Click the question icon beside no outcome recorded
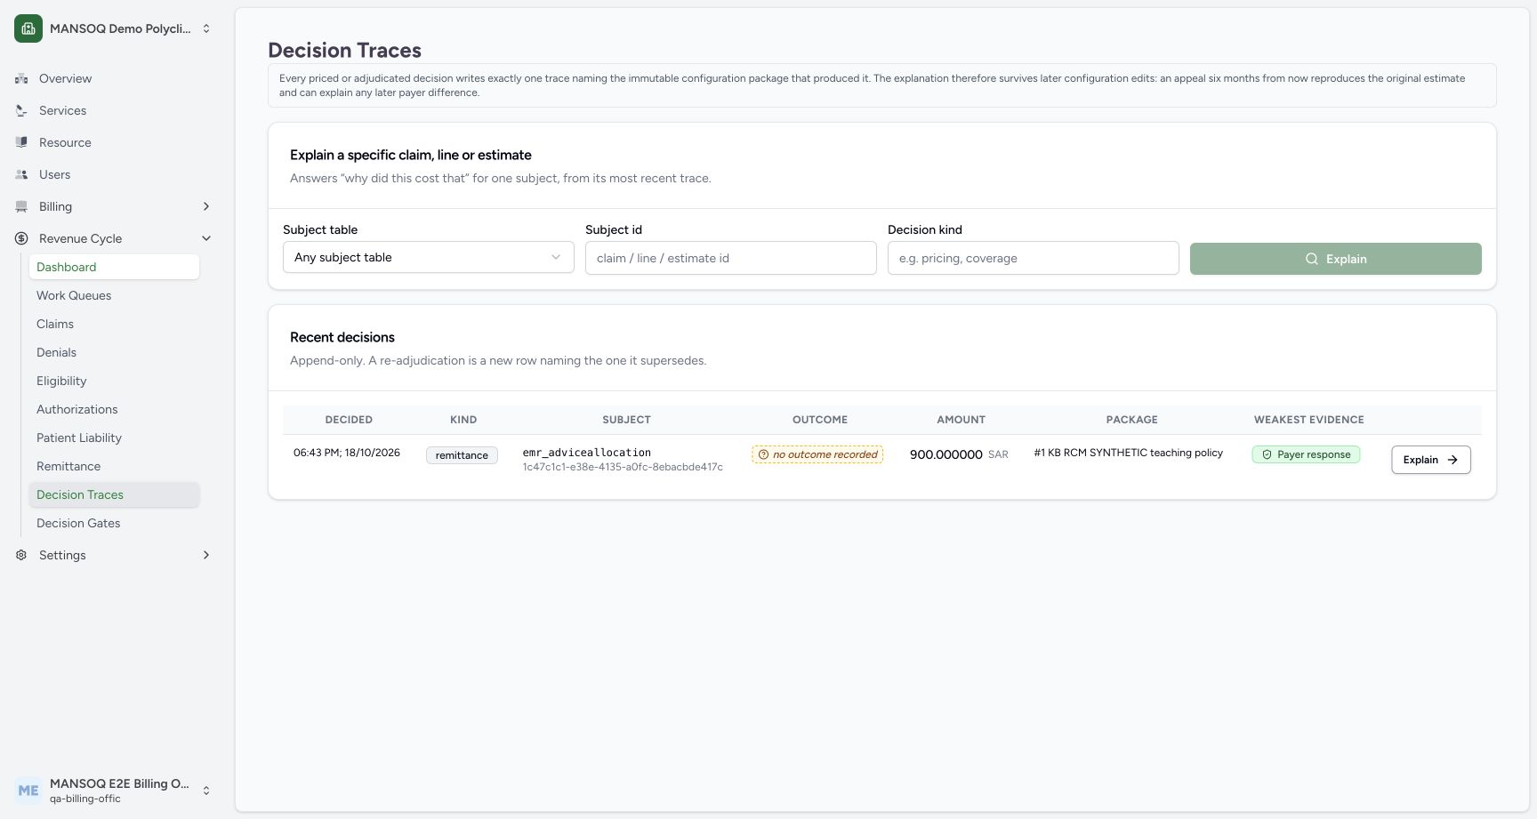 tap(763, 454)
